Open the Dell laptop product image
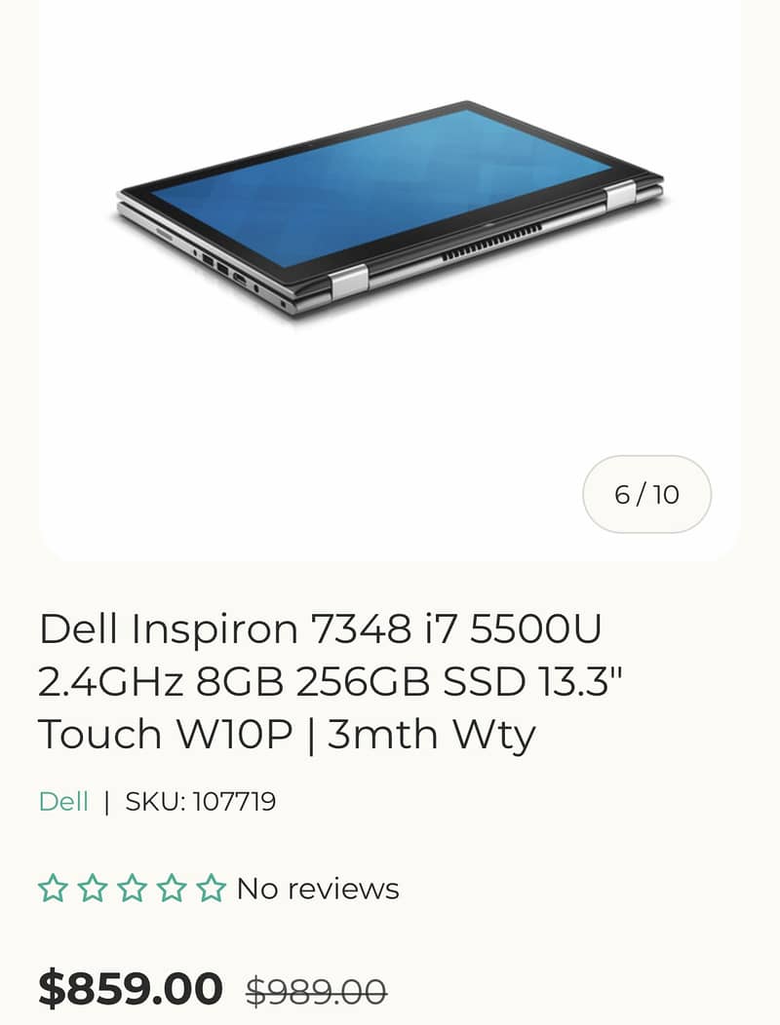The width and height of the screenshot is (780, 1025). [390, 209]
